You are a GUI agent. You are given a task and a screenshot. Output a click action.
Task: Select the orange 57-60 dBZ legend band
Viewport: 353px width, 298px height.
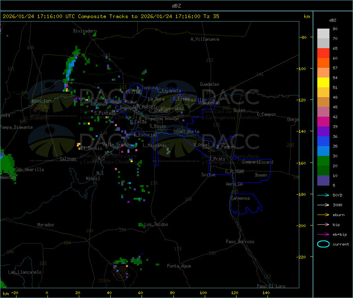point(323,63)
